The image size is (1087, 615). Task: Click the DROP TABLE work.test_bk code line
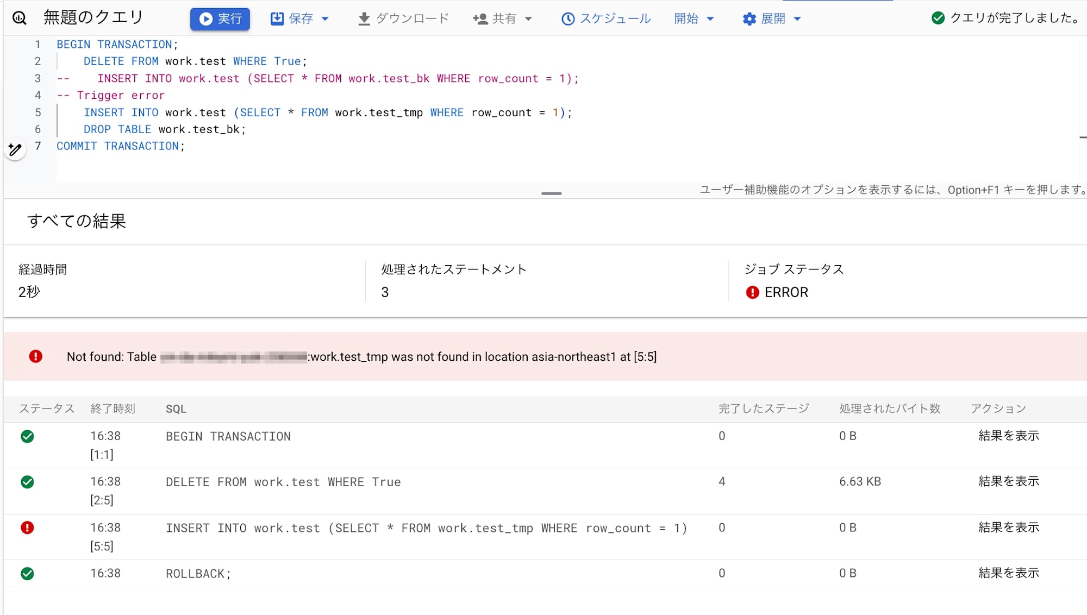[165, 129]
